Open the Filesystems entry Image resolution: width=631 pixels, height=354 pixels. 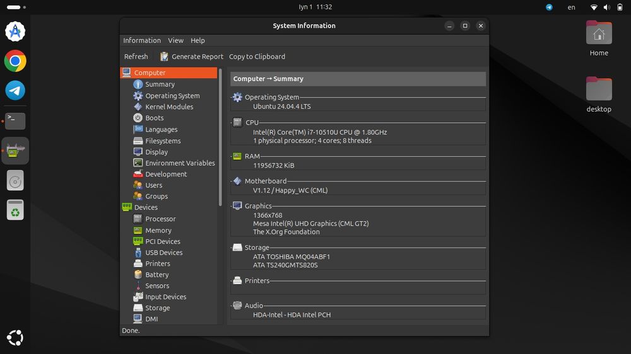tap(163, 140)
